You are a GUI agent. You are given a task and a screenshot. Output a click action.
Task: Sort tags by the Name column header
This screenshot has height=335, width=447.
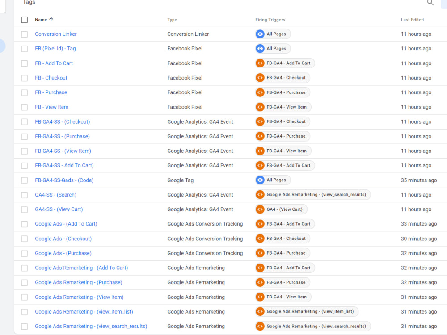click(x=41, y=20)
